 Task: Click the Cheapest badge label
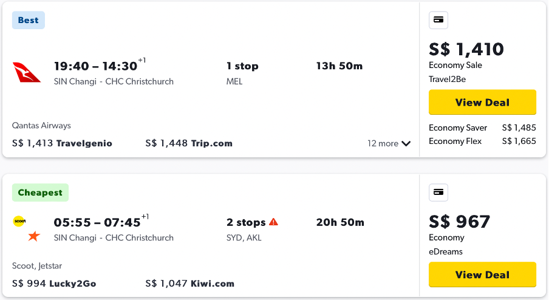tap(40, 193)
